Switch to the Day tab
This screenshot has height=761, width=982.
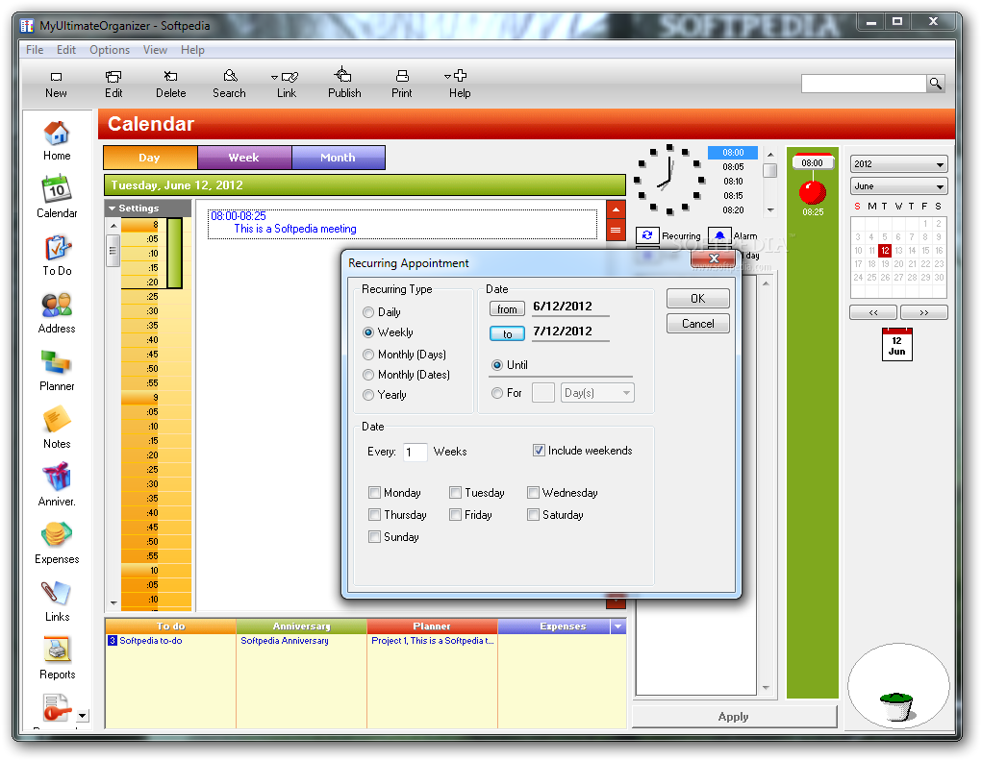tap(150, 158)
